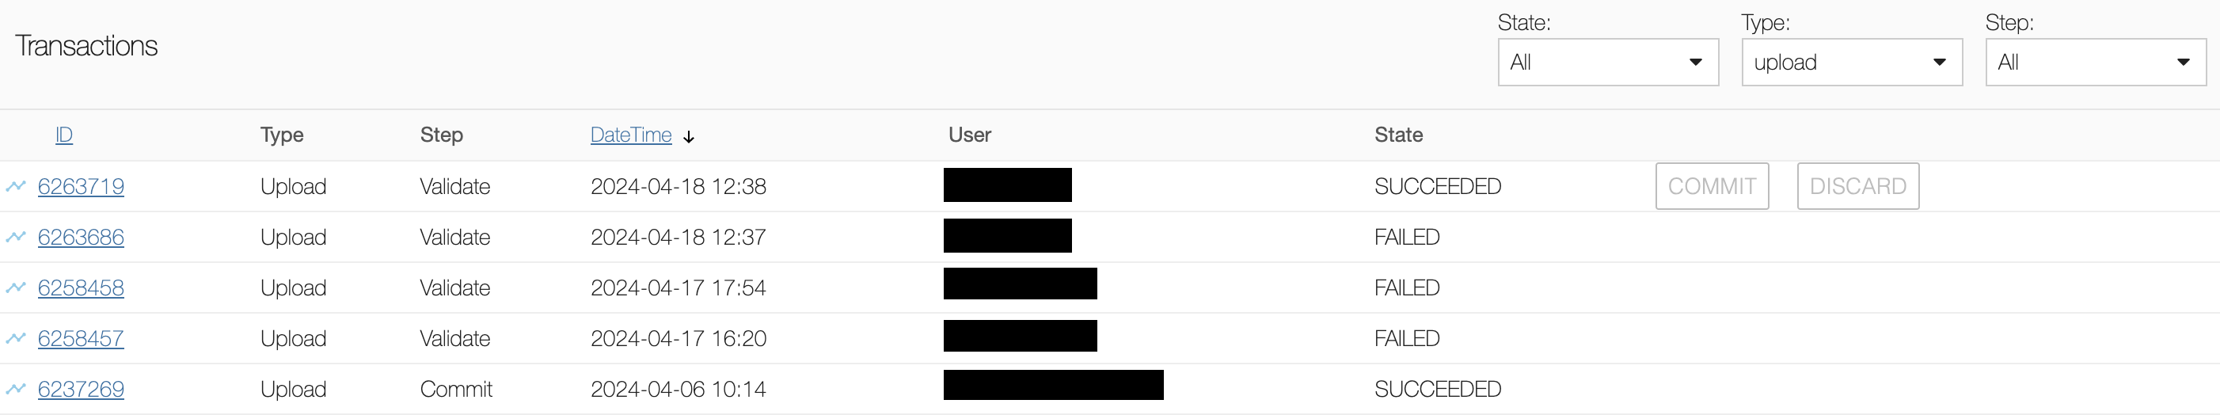The height and width of the screenshot is (415, 2220).
Task: Click the FAILED state of transaction 6263686
Action: click(x=1406, y=238)
